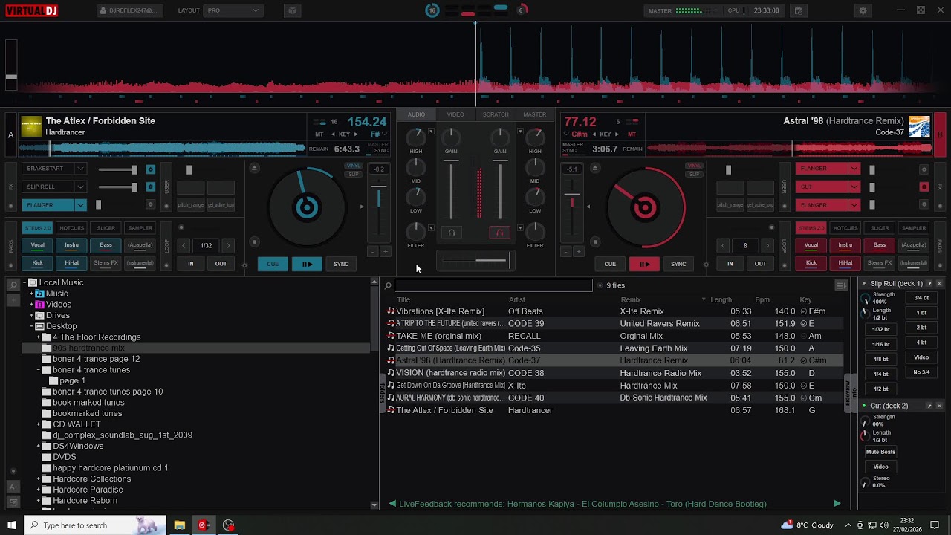Image resolution: width=951 pixels, height=535 pixels.
Task: Click the LiveFeedback play arrow on the right
Action: tap(837, 504)
